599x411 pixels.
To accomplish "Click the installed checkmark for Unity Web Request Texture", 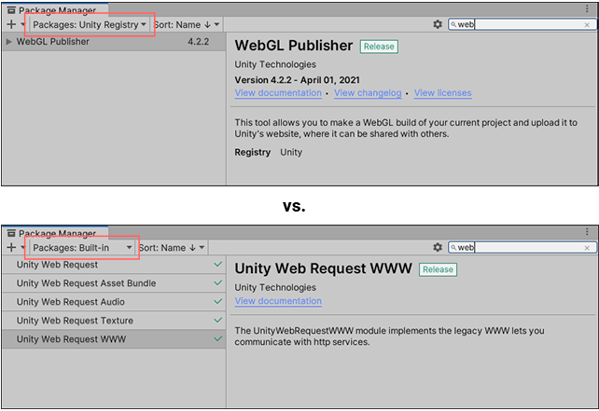I will pos(218,321).
